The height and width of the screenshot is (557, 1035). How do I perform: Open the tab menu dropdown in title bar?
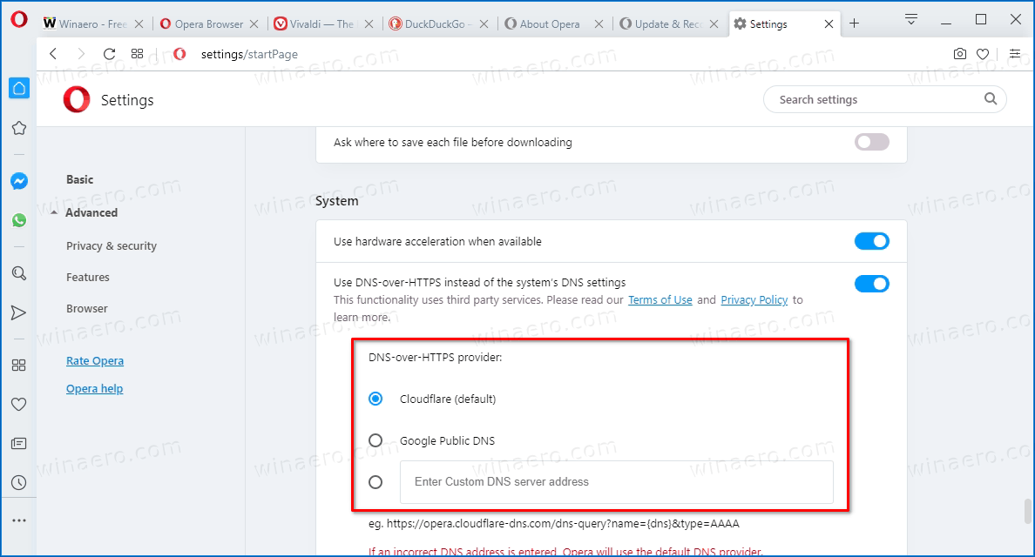pyautogui.click(x=911, y=19)
